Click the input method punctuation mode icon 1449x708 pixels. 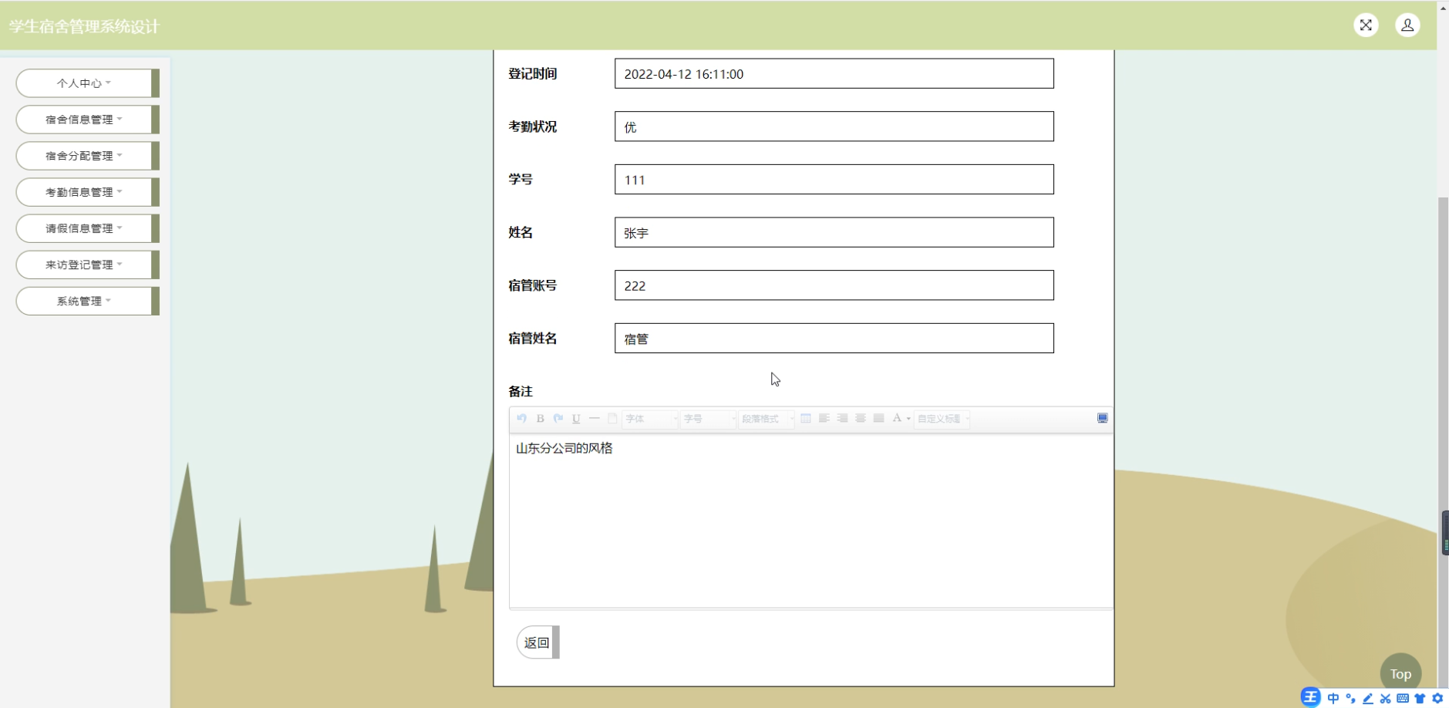tap(1350, 698)
